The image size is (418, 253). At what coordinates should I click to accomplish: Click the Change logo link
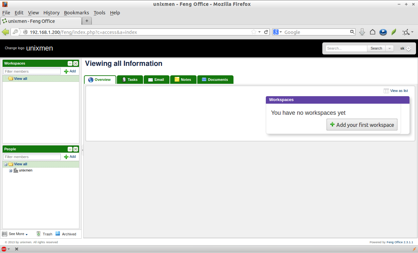[15, 48]
